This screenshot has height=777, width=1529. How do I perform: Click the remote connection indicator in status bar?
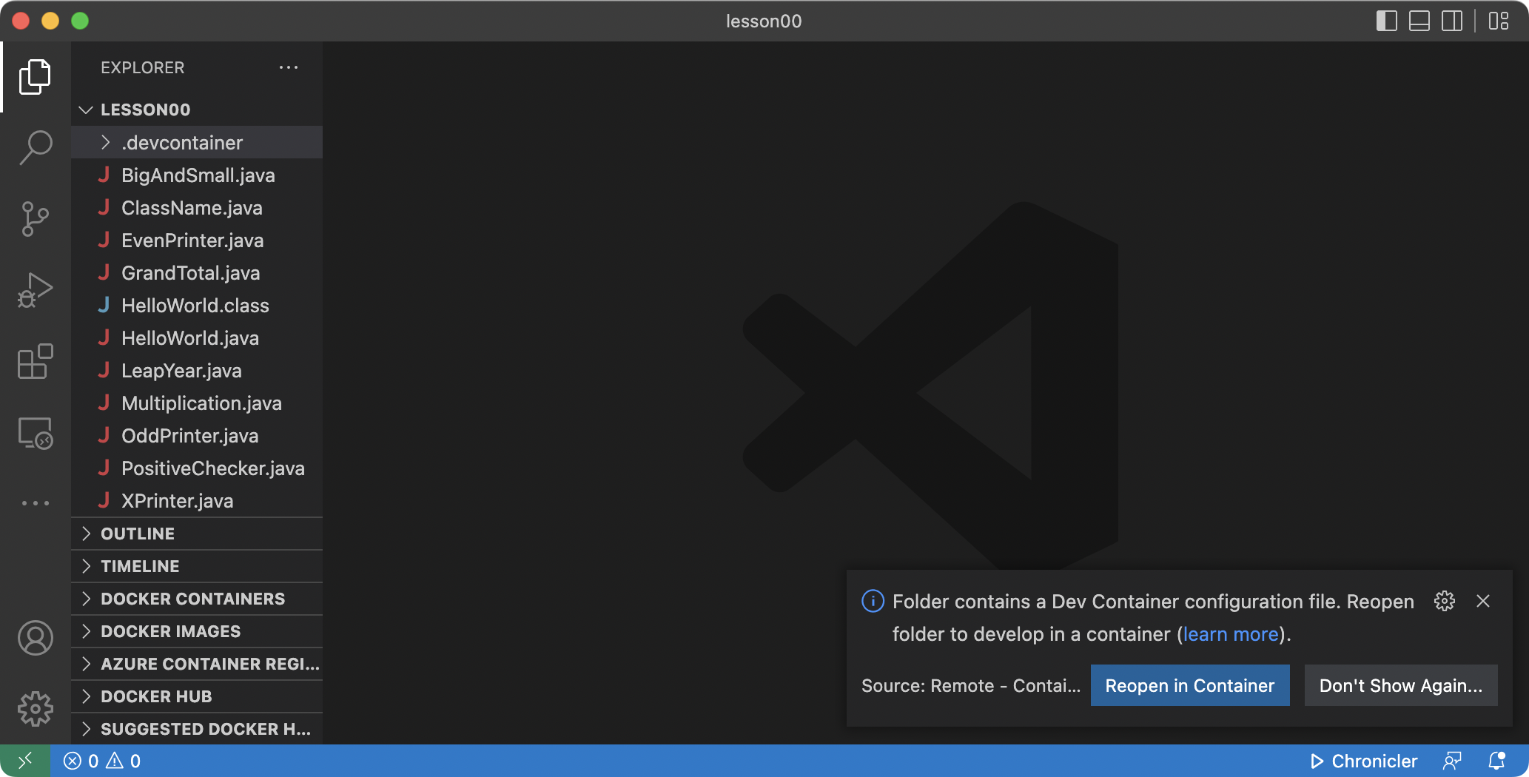26,761
